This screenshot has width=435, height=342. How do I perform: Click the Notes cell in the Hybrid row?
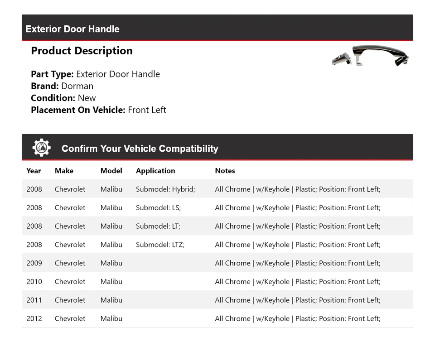(297, 189)
